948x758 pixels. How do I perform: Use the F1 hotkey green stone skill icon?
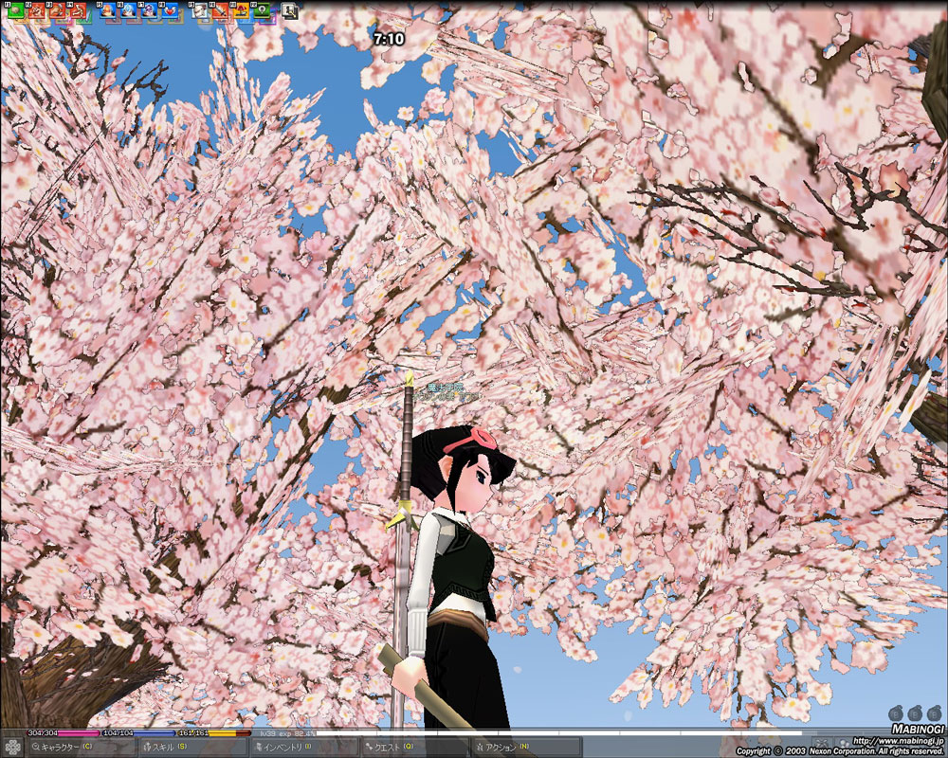coord(16,10)
